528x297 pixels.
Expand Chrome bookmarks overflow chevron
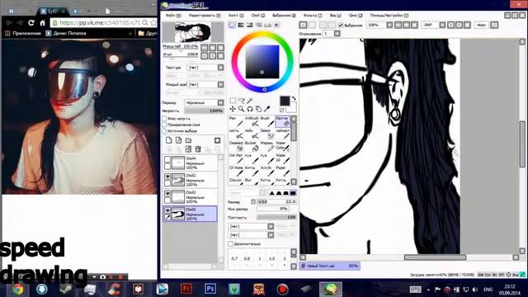(130, 33)
